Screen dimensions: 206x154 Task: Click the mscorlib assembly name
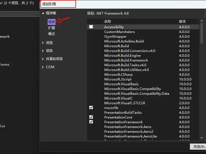tap(111, 108)
